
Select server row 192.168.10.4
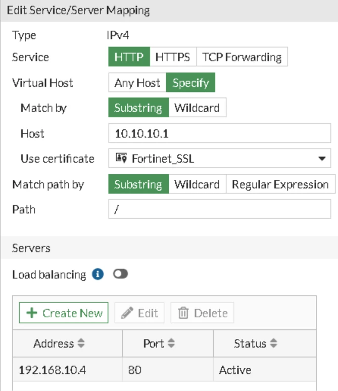pyautogui.click(x=164, y=370)
